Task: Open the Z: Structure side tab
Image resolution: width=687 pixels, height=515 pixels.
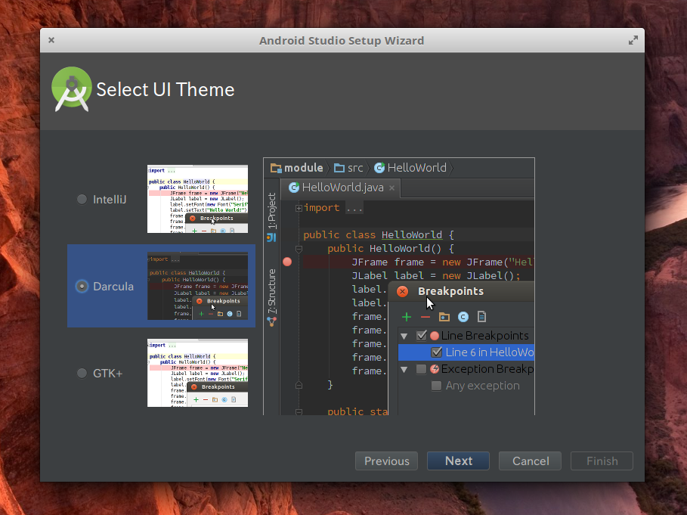Action: point(271,297)
